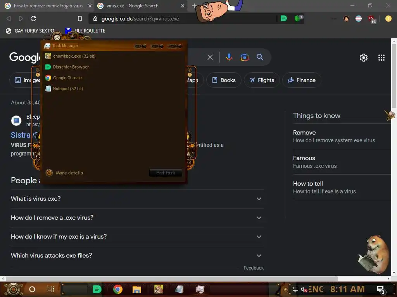Filter results by Finance

click(x=302, y=80)
